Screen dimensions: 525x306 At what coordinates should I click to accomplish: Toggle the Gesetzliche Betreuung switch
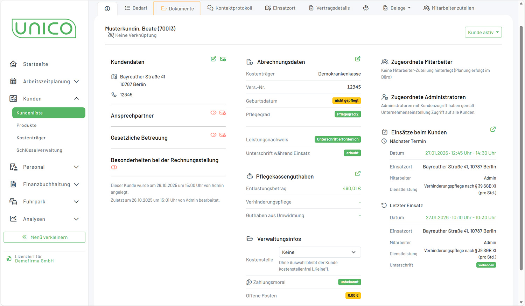(x=213, y=135)
